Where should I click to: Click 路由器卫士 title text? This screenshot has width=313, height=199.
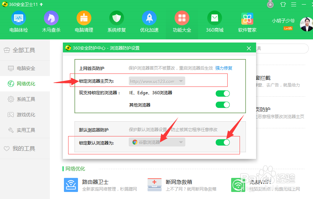coord(95,182)
